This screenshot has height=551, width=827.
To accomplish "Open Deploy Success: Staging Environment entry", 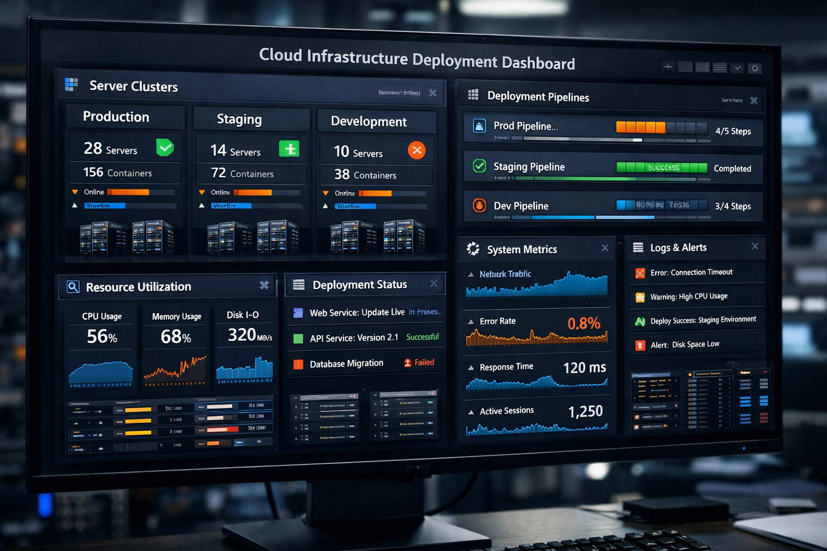I will click(x=697, y=320).
